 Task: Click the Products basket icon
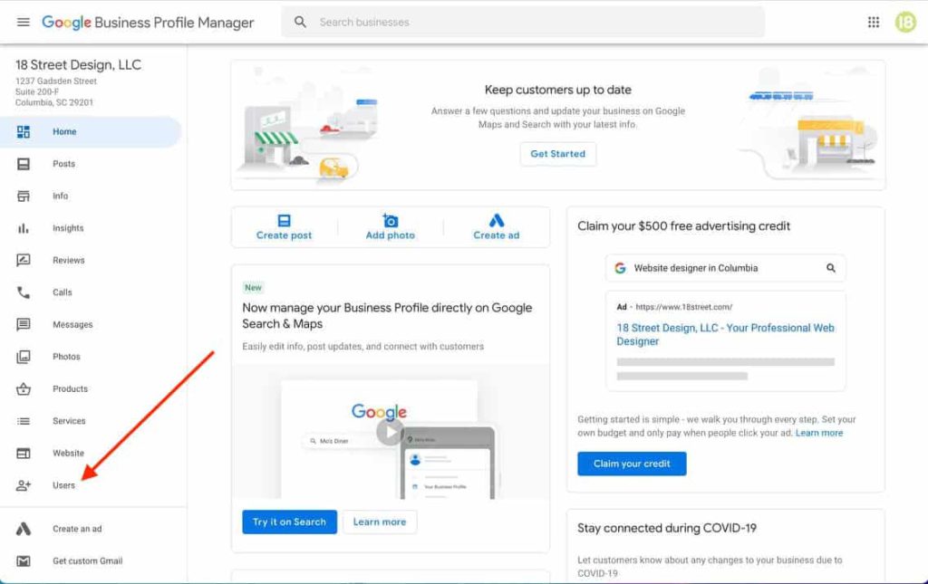(23, 389)
